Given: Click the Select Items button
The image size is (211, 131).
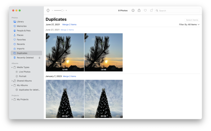Looking at the screenshot, I should point(192,20).
